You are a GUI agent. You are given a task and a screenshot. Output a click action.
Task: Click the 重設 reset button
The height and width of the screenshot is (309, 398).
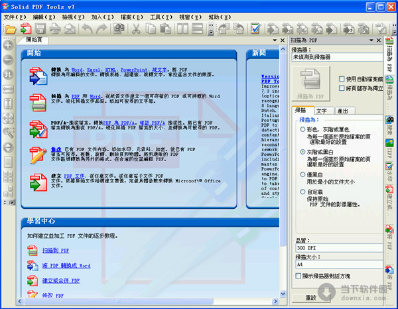click(x=310, y=298)
